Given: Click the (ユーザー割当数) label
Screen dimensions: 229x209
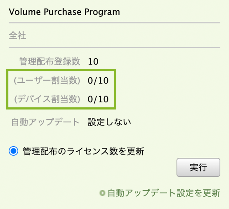Looking at the screenshot, I should tap(47, 81).
